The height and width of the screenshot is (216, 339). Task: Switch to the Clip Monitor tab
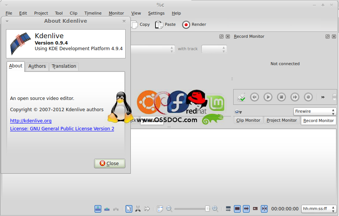point(248,120)
